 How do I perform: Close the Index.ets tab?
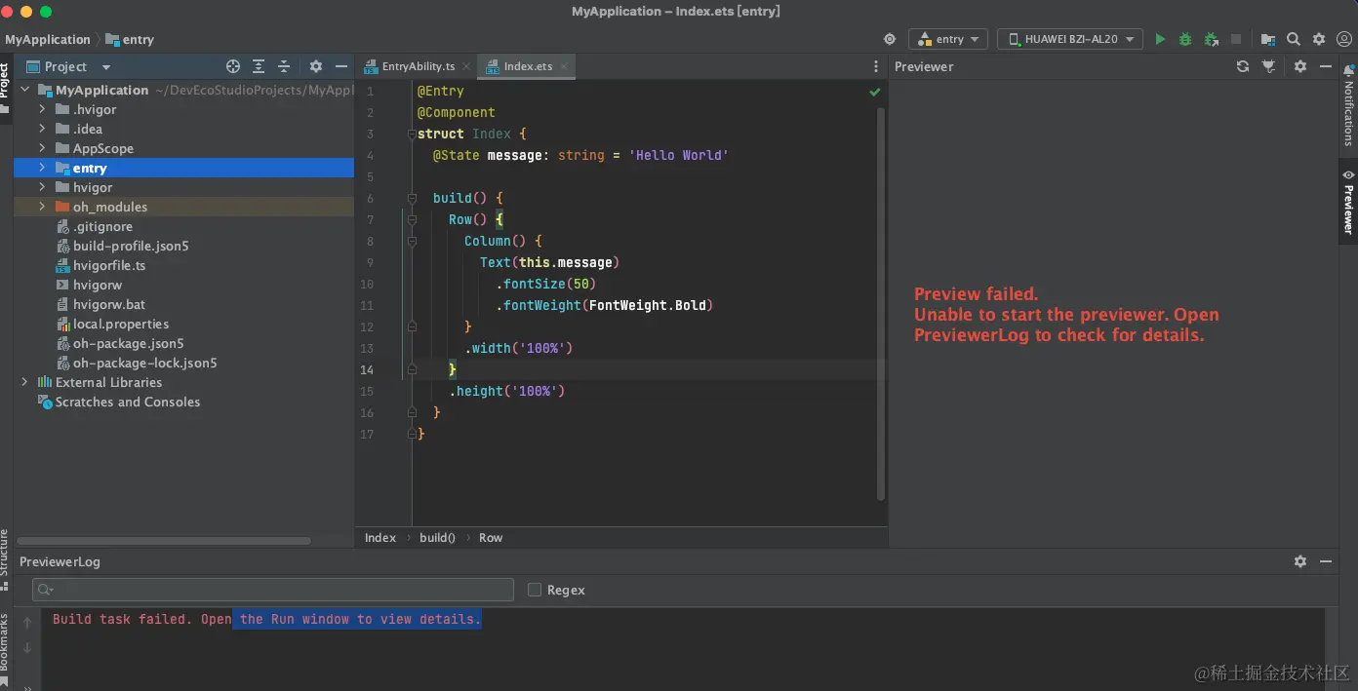pos(564,66)
